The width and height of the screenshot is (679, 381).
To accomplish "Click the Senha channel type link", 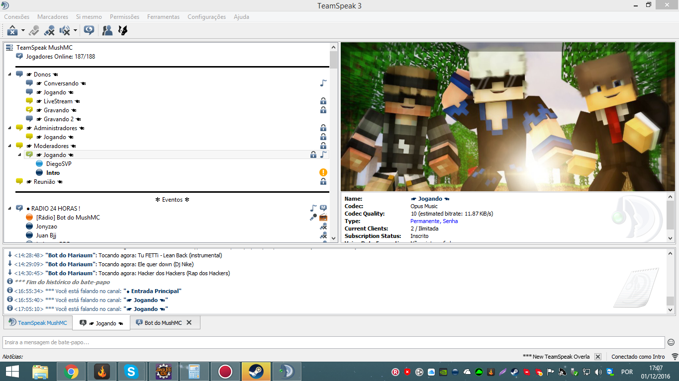I will pyautogui.click(x=450, y=221).
